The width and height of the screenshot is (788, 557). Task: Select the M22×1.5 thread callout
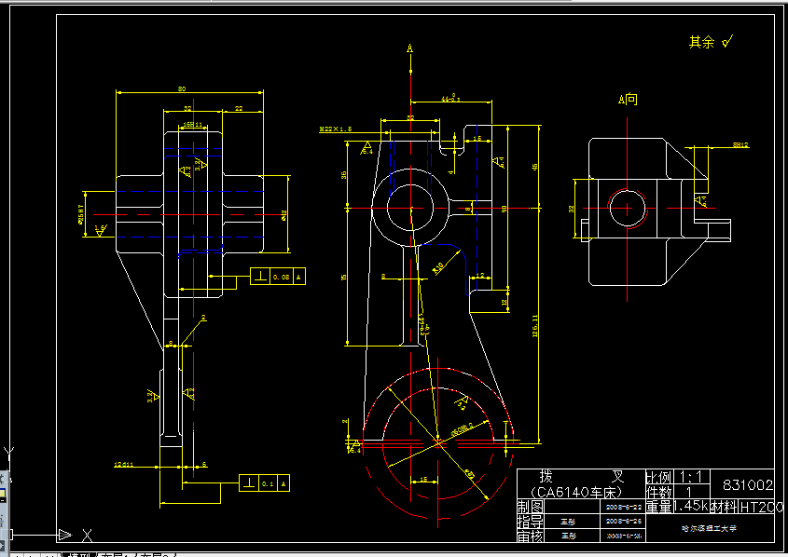coord(336,129)
